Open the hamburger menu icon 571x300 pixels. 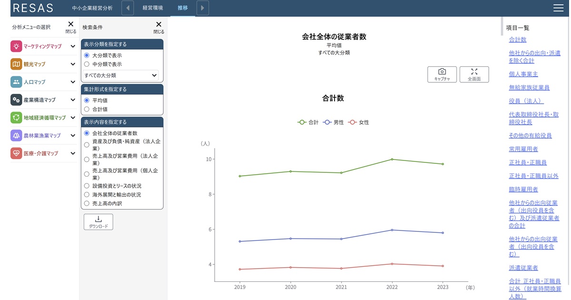coord(558,8)
